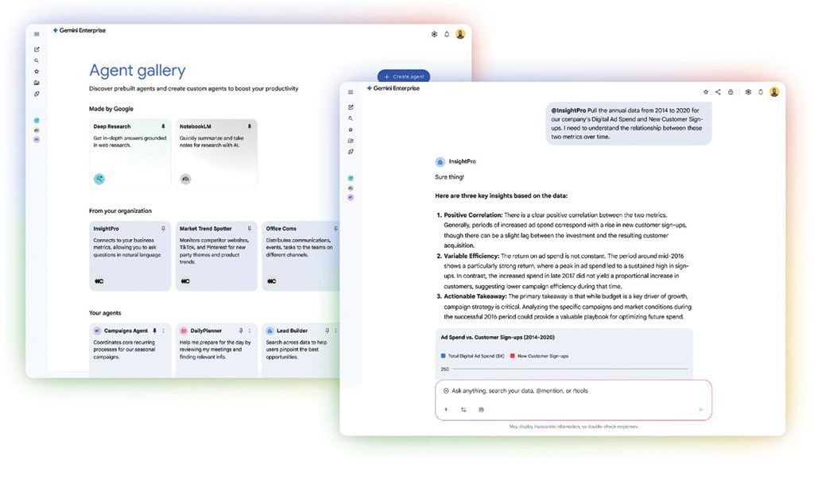This screenshot has height=483, width=814.
Task: Click star icon in chat window sidebar
Action: tap(351, 129)
